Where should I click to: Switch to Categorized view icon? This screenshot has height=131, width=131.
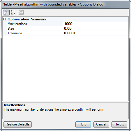[6, 13]
